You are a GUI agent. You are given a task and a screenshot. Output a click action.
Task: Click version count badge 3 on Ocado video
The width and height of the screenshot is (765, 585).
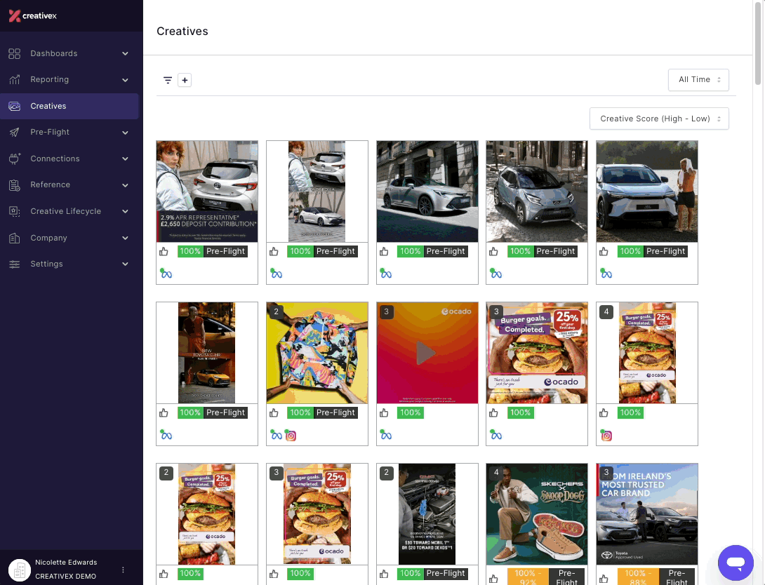[387, 312]
